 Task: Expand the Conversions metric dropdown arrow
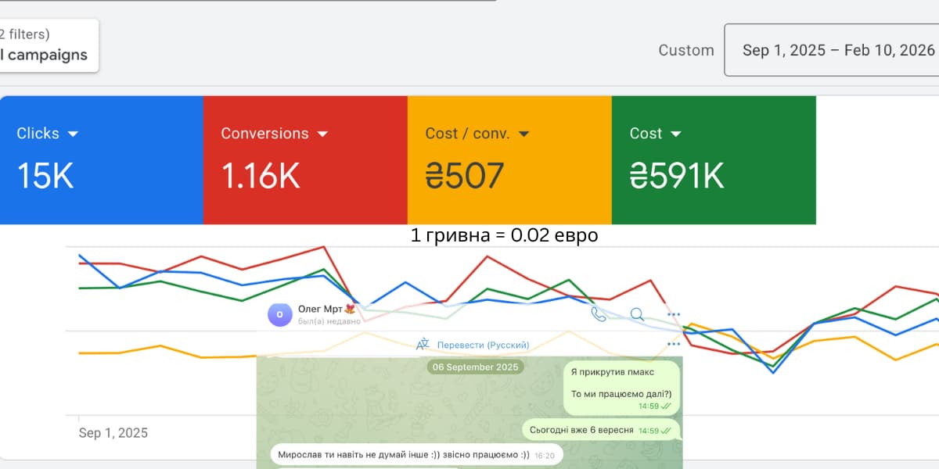coord(322,134)
